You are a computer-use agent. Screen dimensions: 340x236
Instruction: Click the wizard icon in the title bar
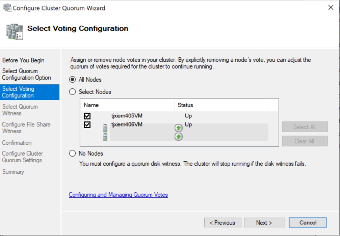7,8
